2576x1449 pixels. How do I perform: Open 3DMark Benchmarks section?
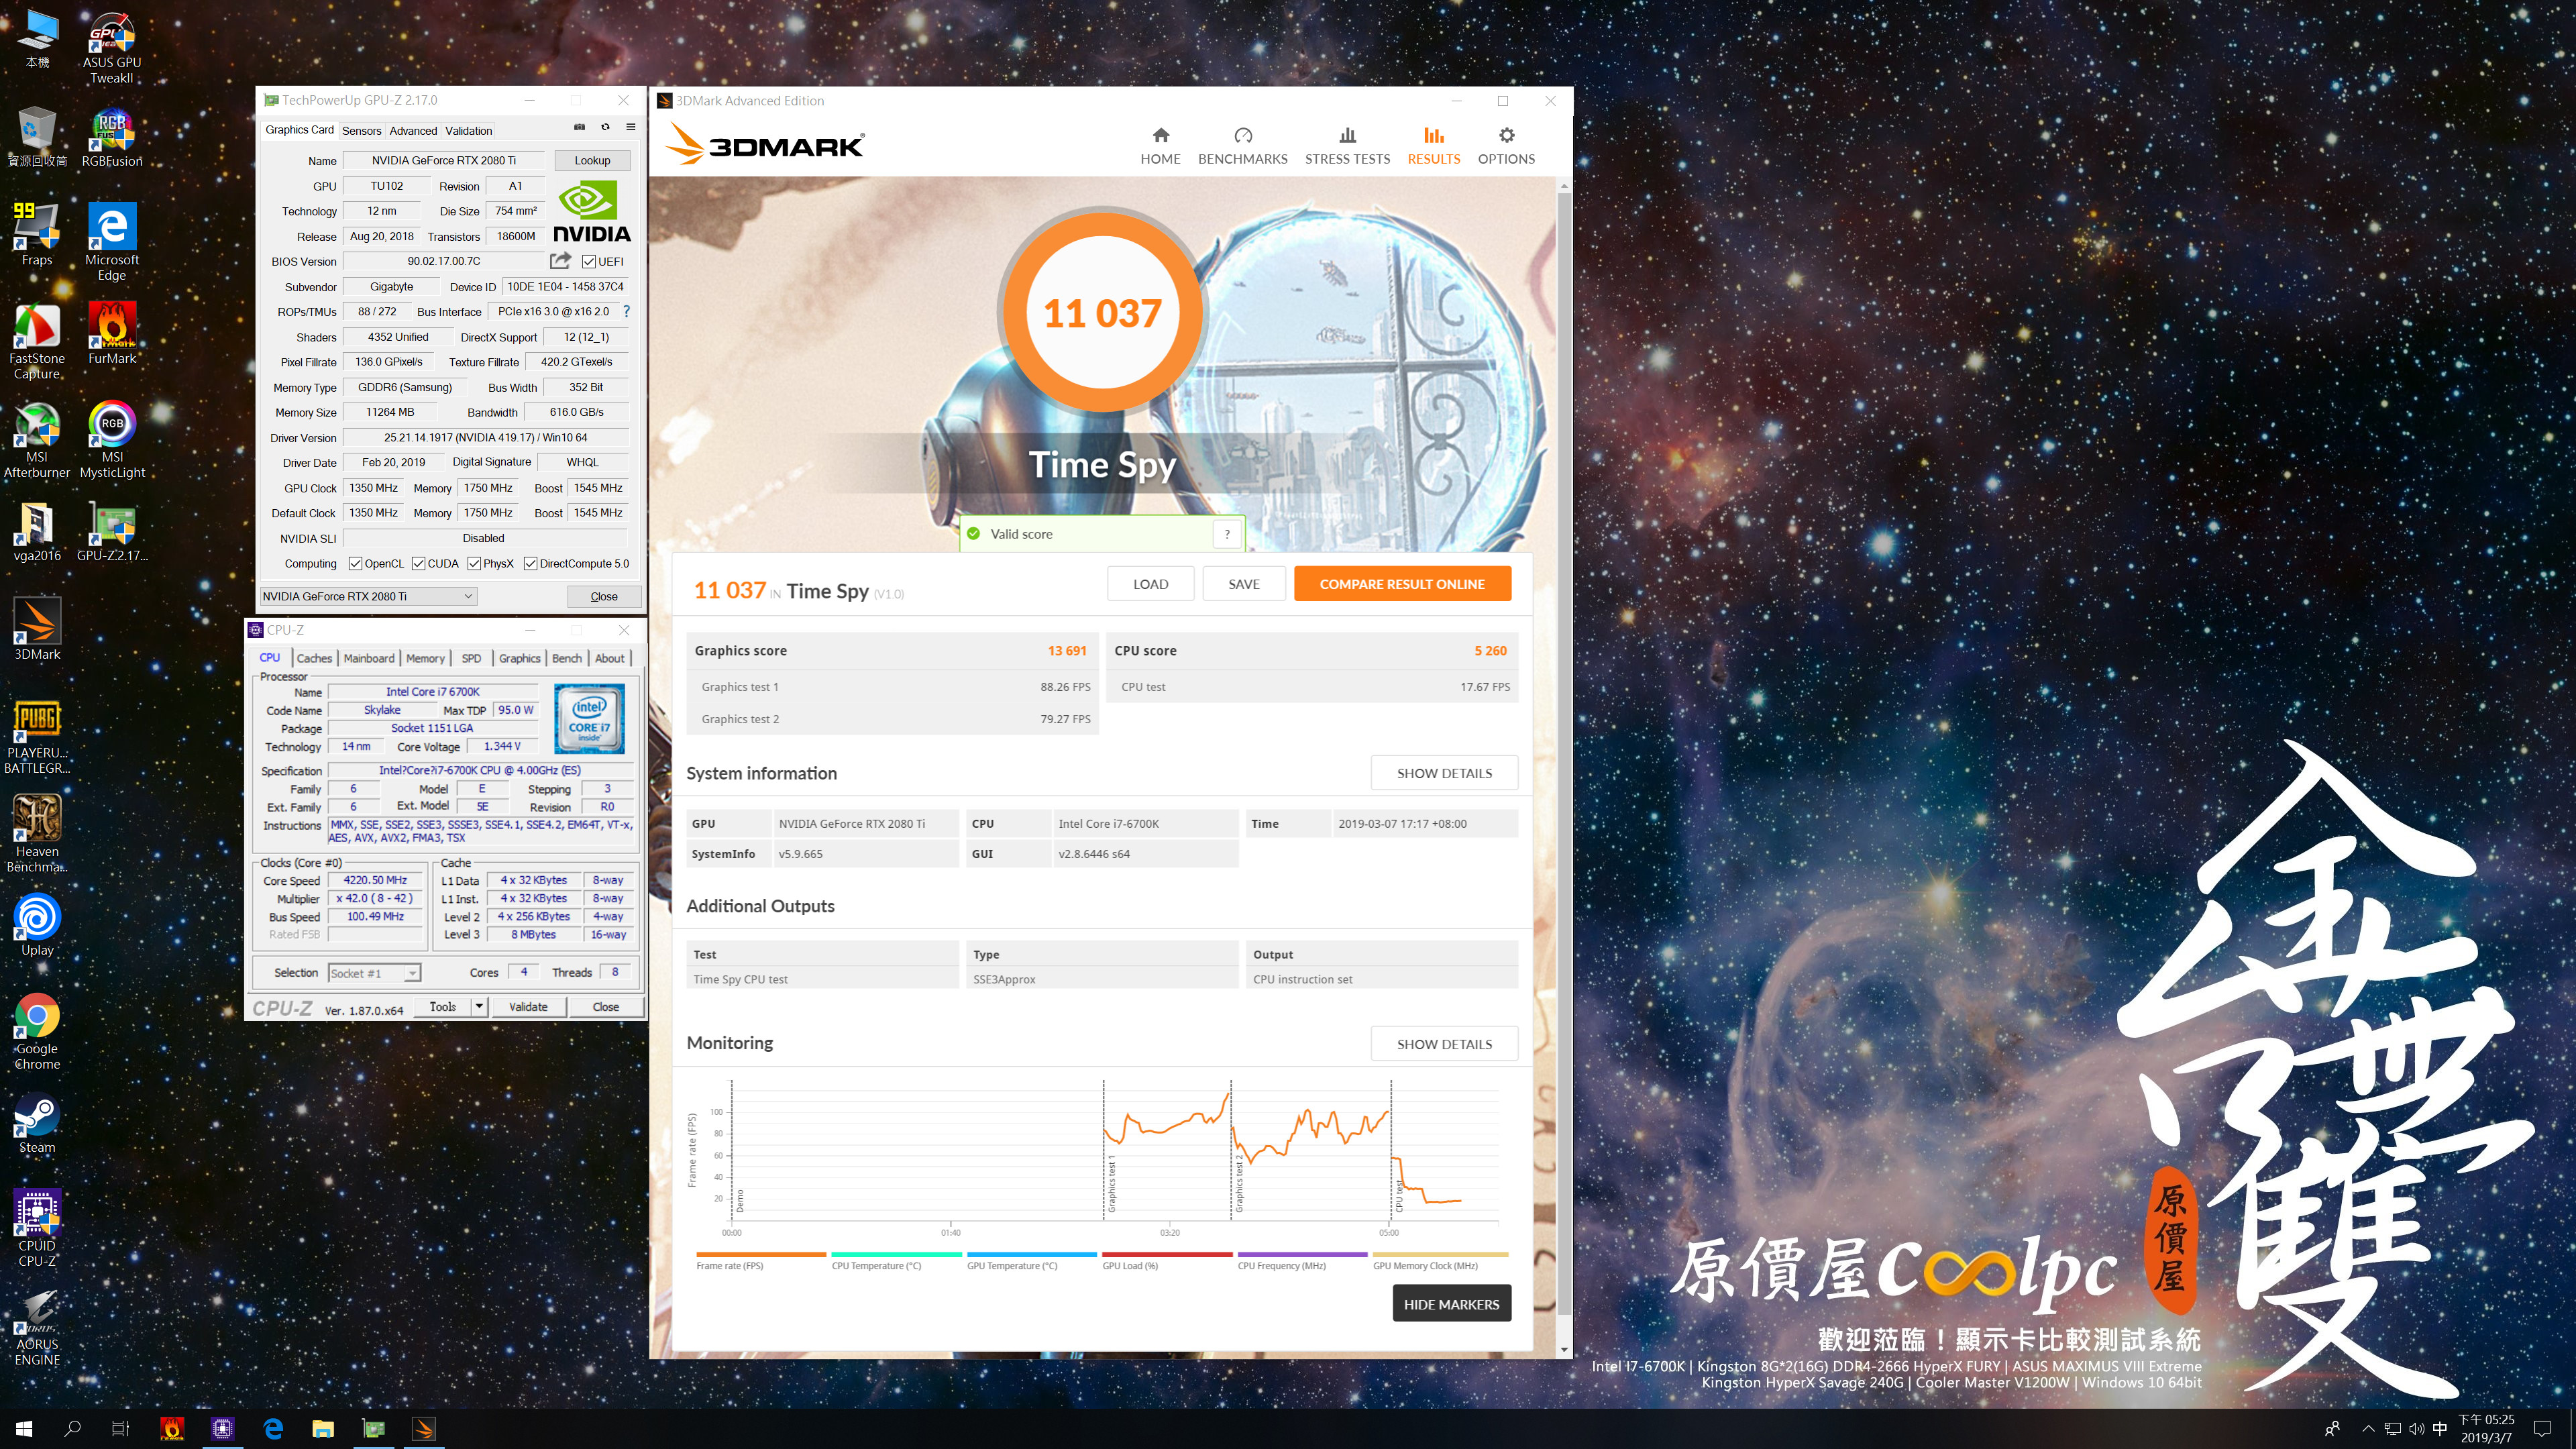1242,146
